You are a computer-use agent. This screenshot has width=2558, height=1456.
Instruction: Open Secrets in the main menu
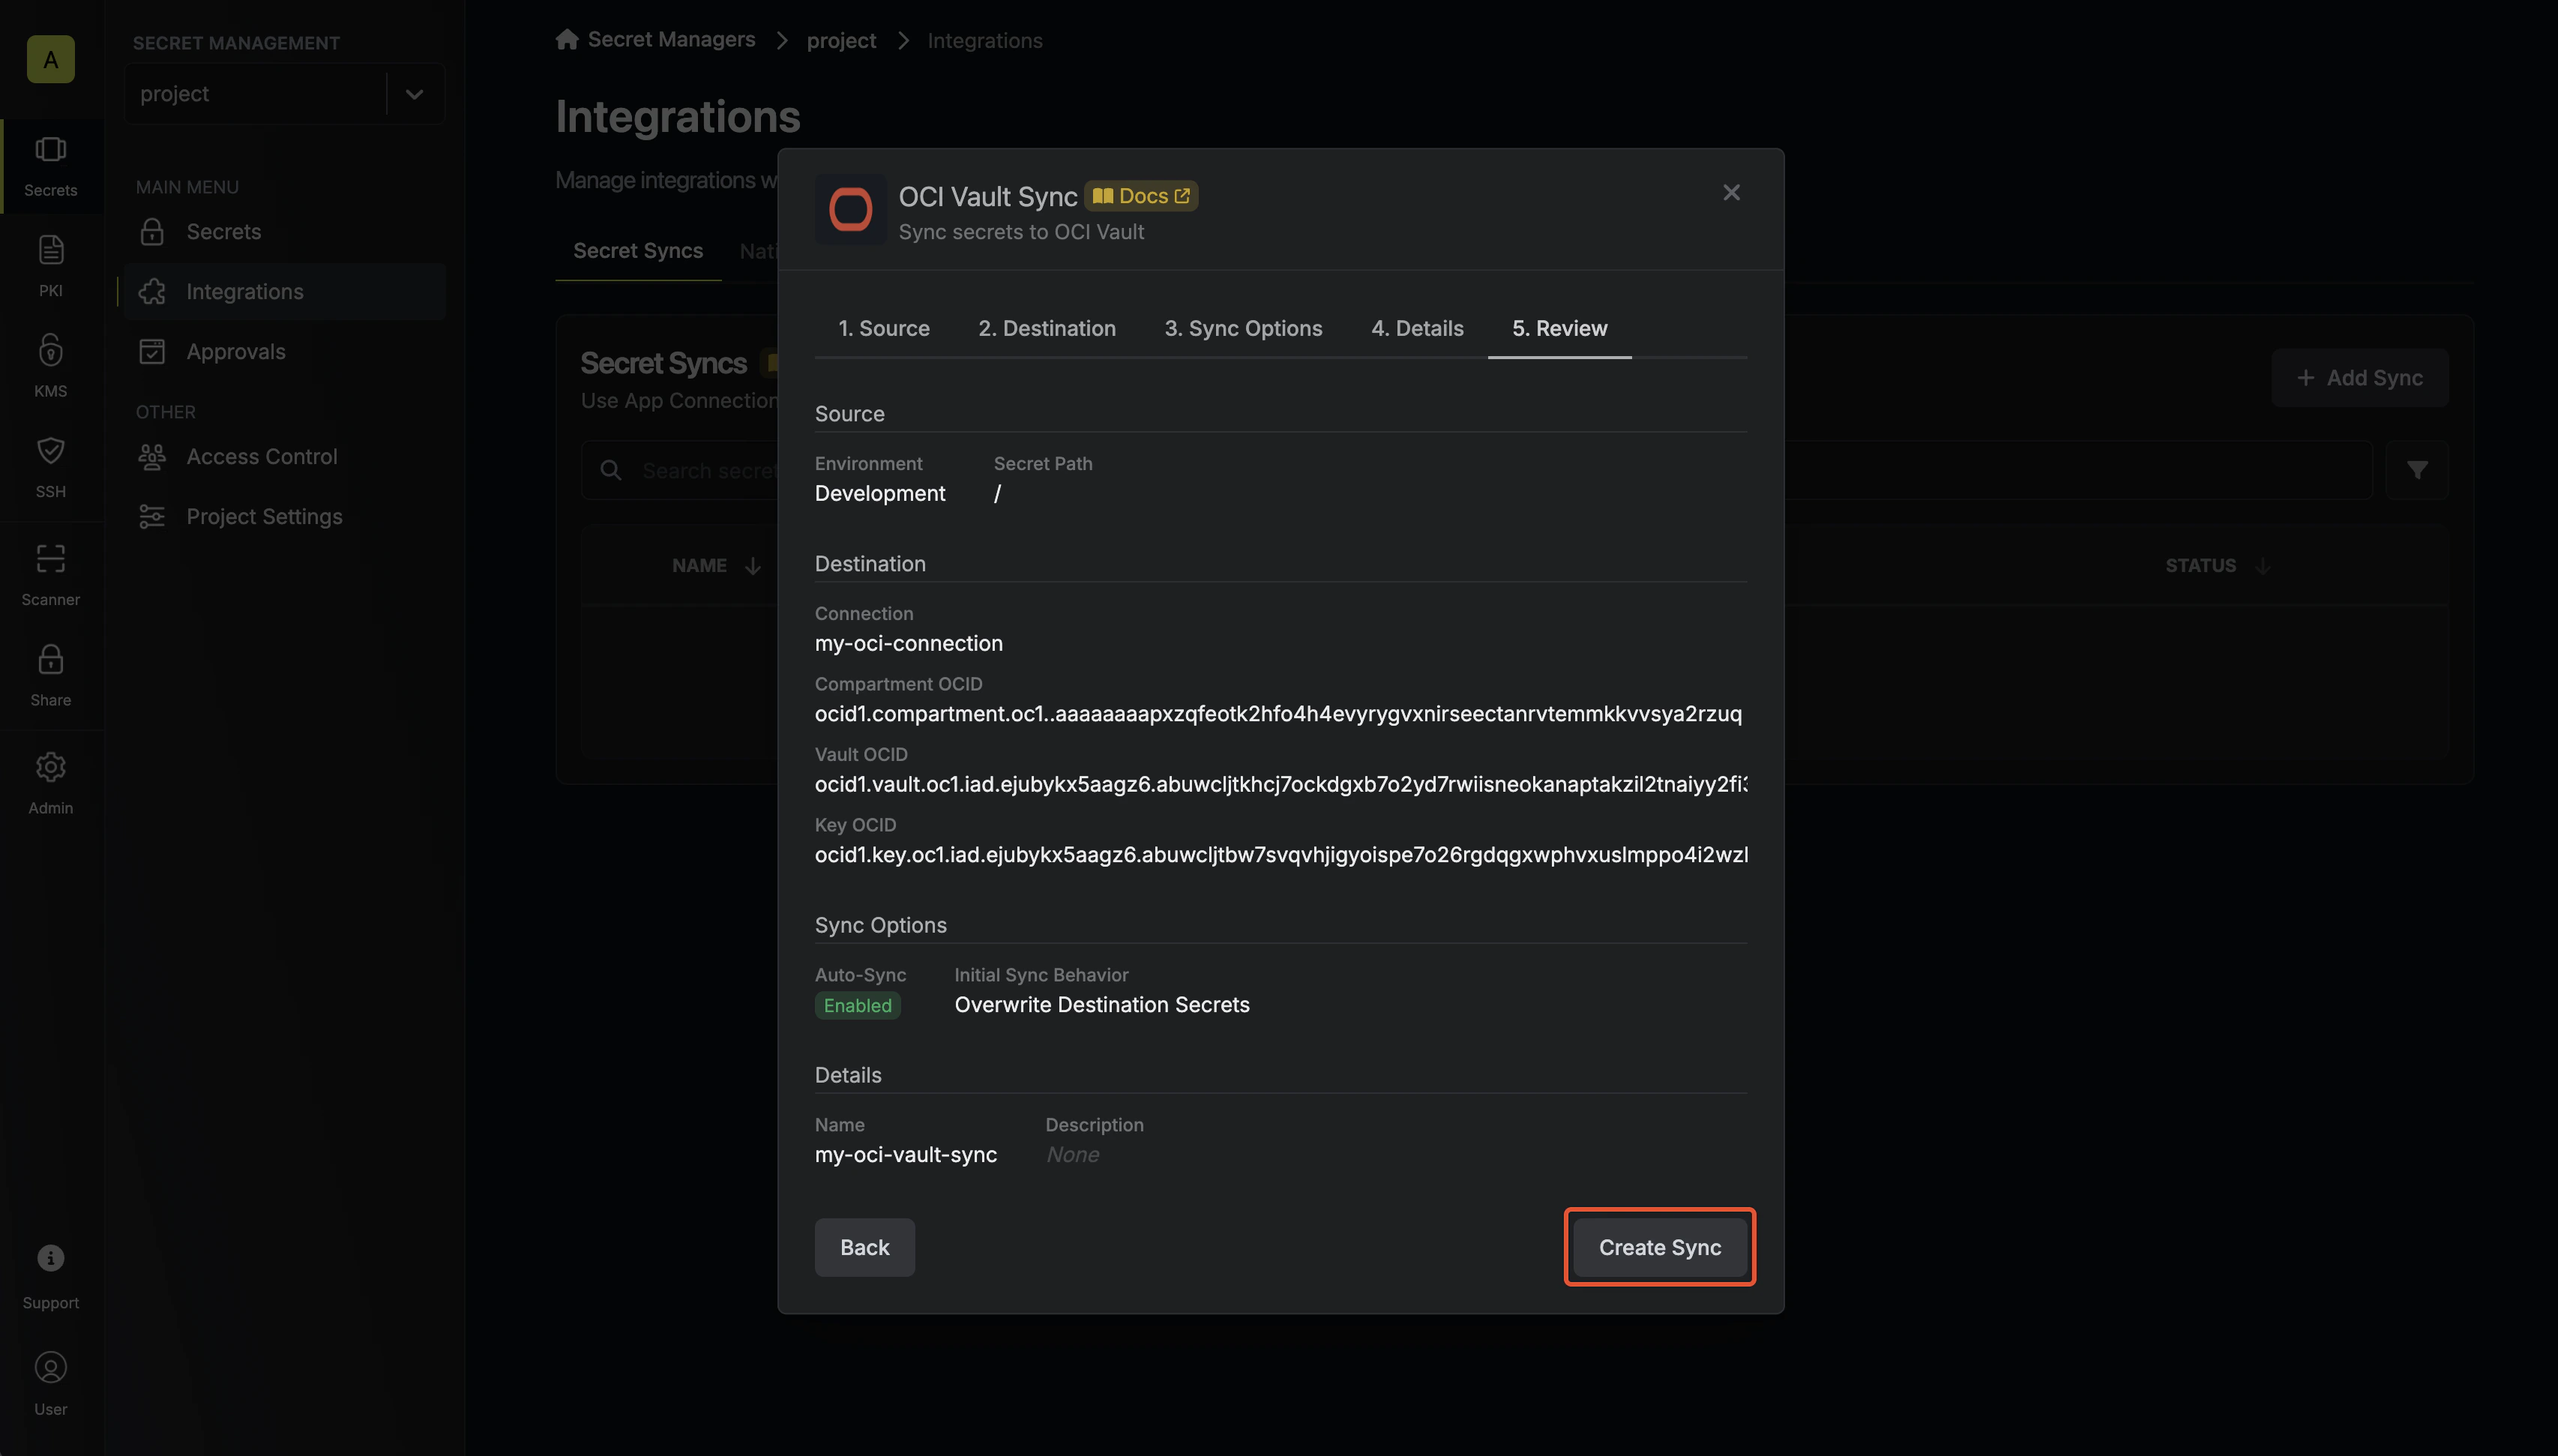(x=285, y=232)
